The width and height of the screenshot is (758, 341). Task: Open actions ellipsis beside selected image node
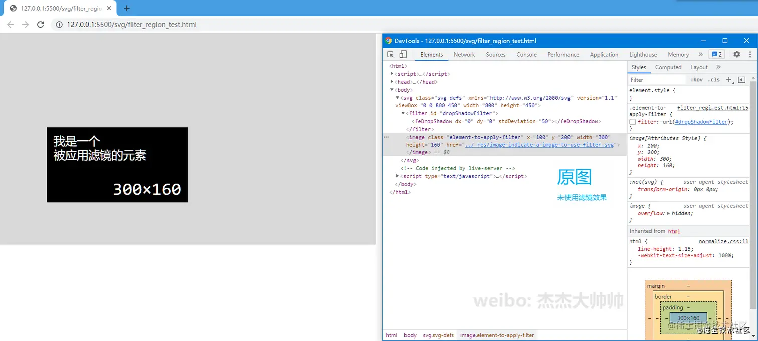[386, 137]
